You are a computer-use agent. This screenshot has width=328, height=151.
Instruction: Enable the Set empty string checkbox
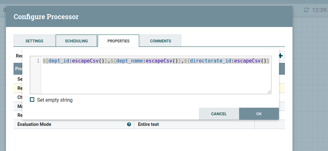coord(32,100)
